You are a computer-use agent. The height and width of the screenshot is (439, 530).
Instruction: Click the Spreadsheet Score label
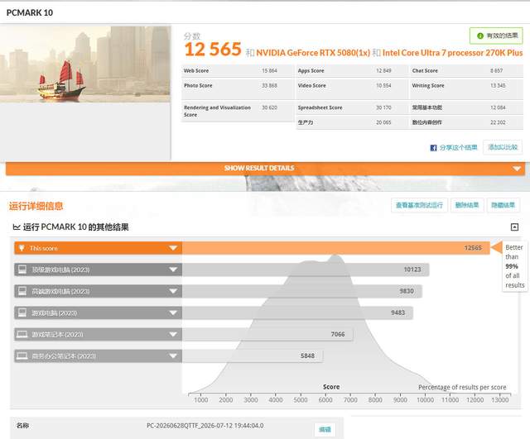(x=320, y=107)
